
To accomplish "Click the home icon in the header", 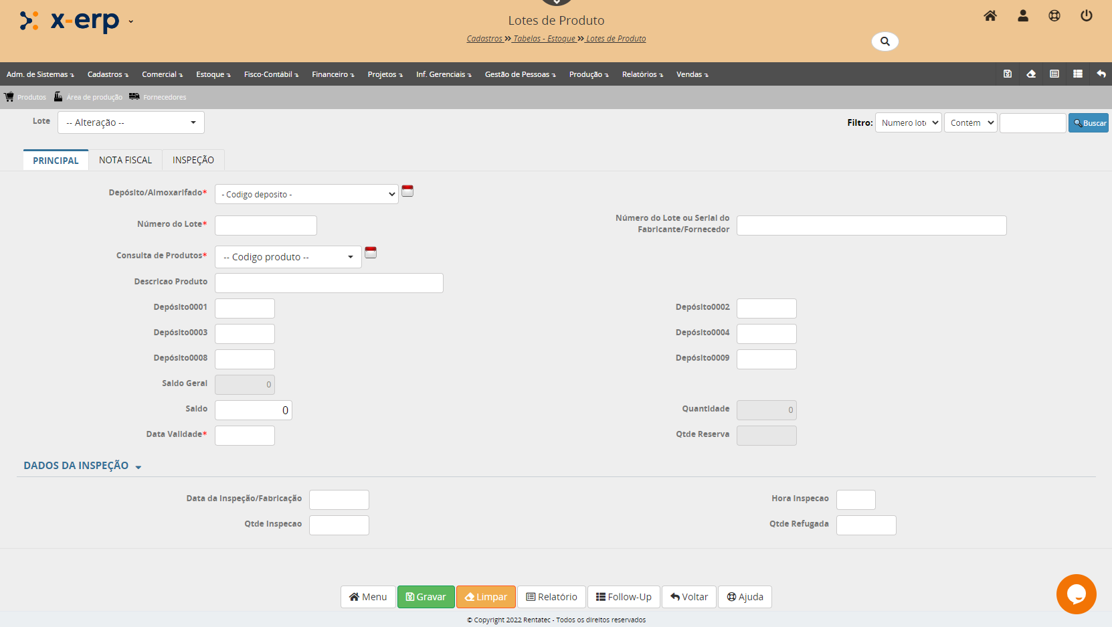I will tap(990, 16).
